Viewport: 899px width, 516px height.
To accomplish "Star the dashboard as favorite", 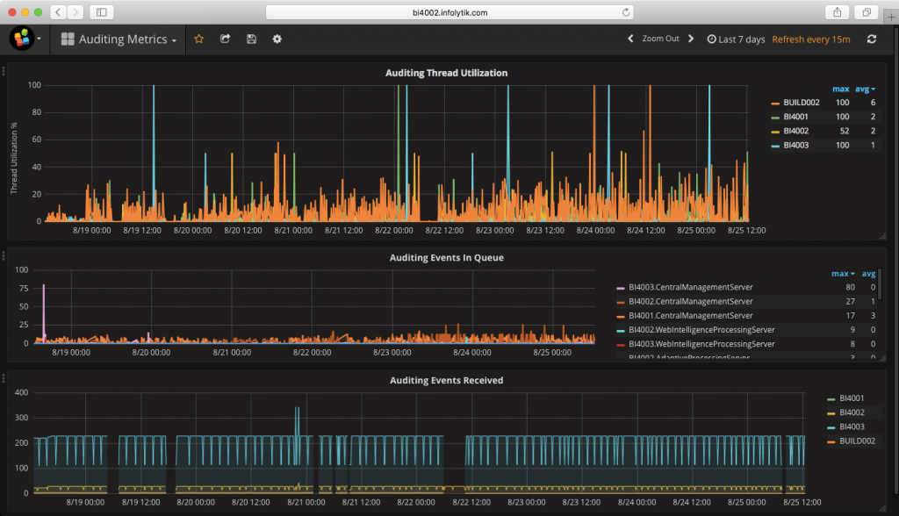I will click(199, 39).
